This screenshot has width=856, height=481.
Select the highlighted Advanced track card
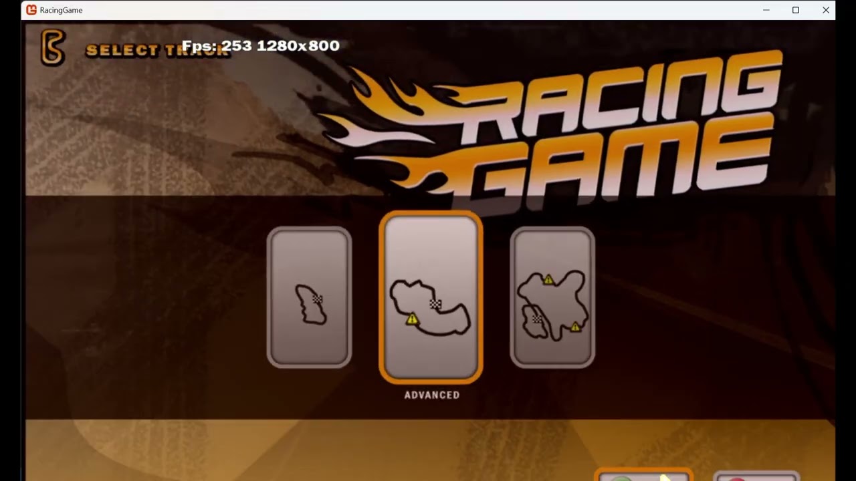point(431,298)
